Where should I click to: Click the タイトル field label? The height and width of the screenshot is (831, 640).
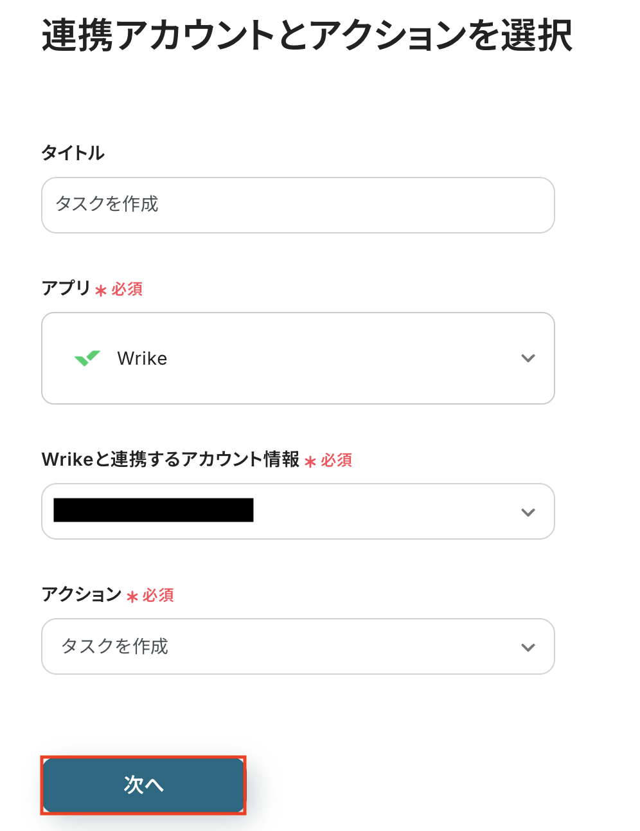click(x=73, y=153)
